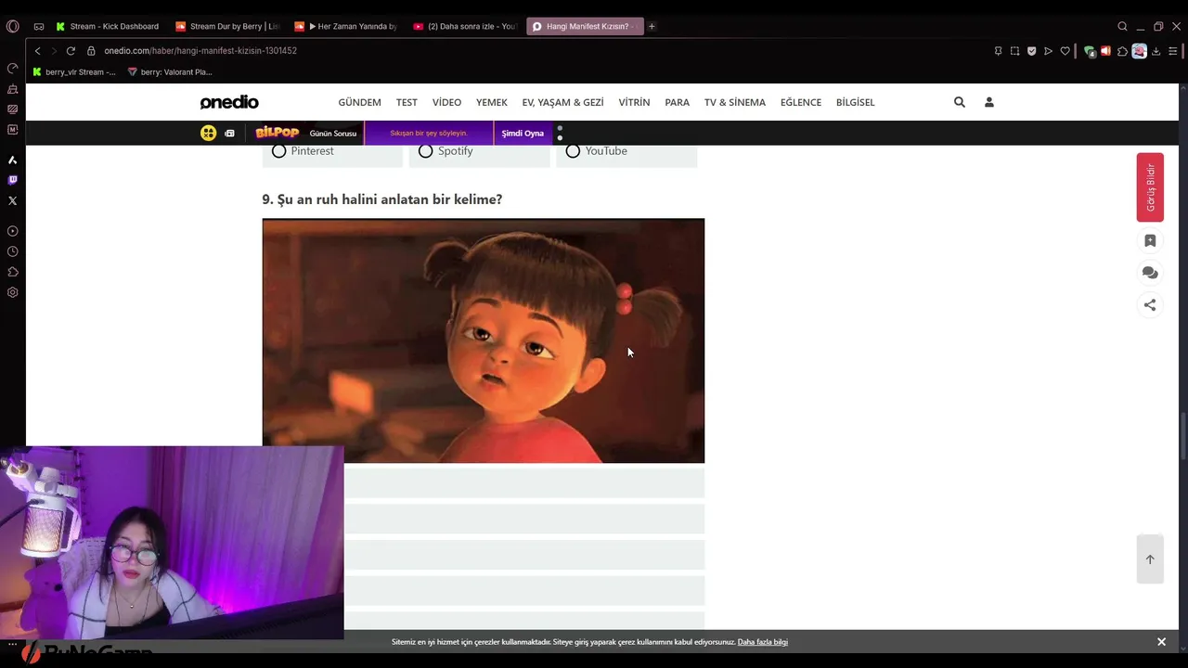The height and width of the screenshot is (668, 1188).
Task: Click the red speaker extension icon
Action: coord(1105,51)
